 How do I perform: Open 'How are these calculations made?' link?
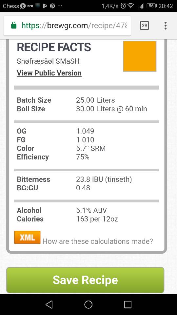(98, 241)
